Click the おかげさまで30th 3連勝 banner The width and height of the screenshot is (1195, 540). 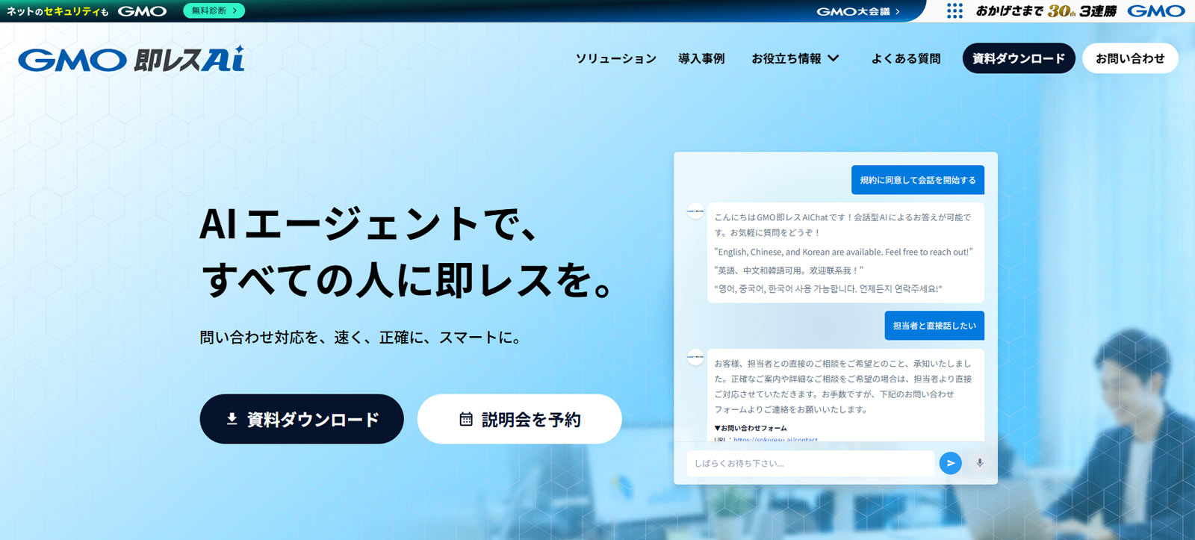[x=1046, y=10]
